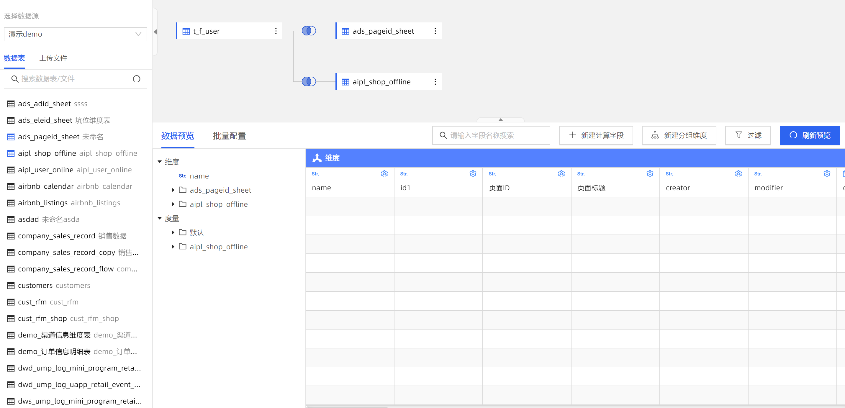Open settings gear for name column

point(384,173)
